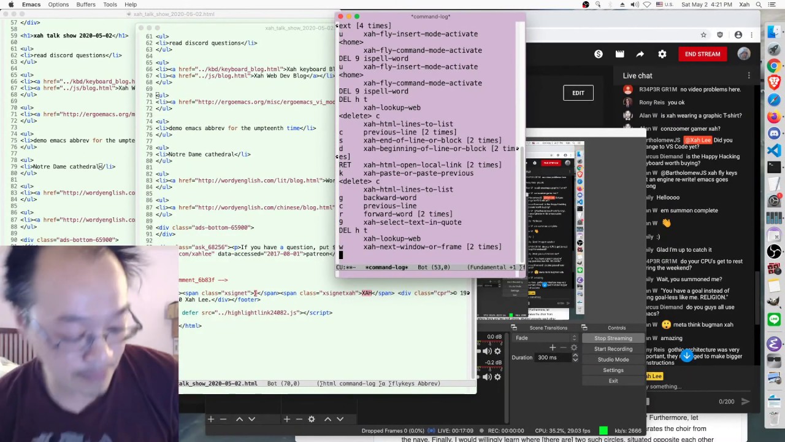The width and height of the screenshot is (785, 442).
Task: Toggle Studio Mode in OBS
Action: coord(613,360)
